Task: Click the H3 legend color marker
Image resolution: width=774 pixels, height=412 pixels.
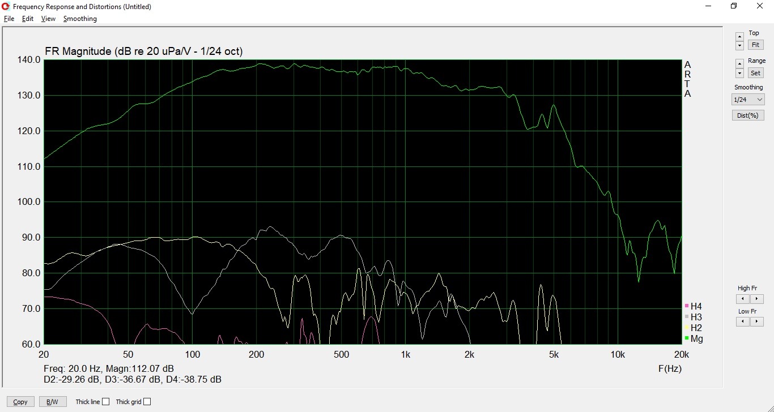Action: pyautogui.click(x=687, y=317)
